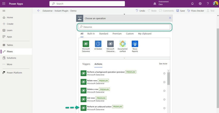Viewport: 219px width, 113px height.
Task: Switch to the Premium tab
Action: click(117, 34)
